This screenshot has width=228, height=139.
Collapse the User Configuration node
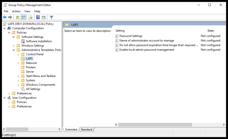pyautogui.click(x=4, y=98)
